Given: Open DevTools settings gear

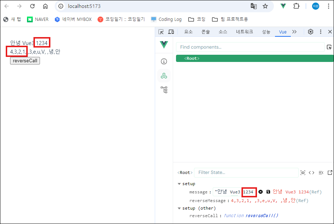Looking at the screenshot, I should tap(311, 32).
